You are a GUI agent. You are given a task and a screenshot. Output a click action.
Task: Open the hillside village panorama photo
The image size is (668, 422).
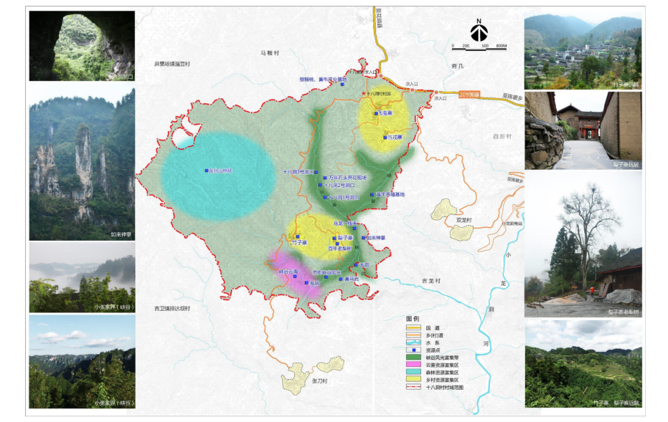[x=583, y=51]
